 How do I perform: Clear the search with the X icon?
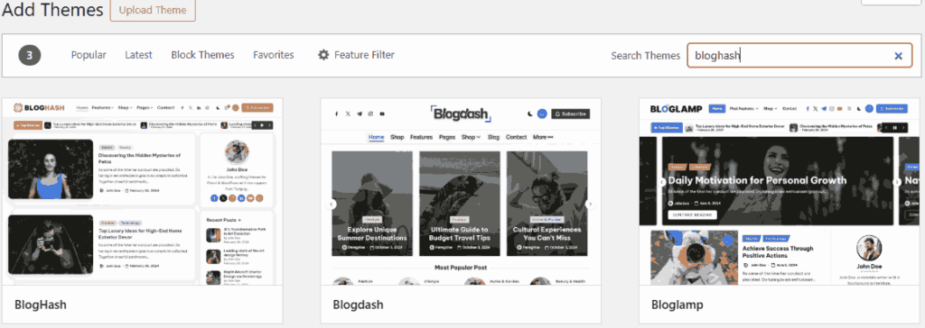pyautogui.click(x=899, y=56)
